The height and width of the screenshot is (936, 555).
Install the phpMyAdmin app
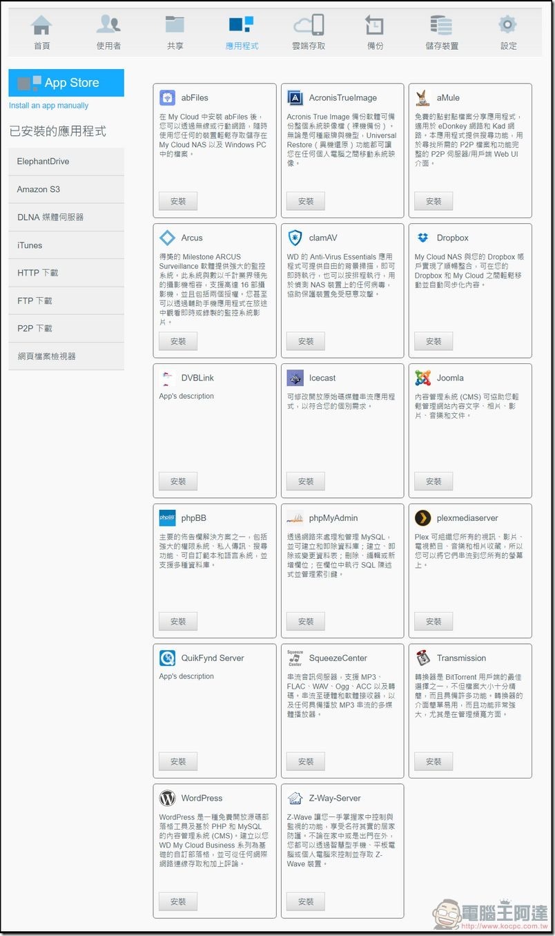[306, 622]
